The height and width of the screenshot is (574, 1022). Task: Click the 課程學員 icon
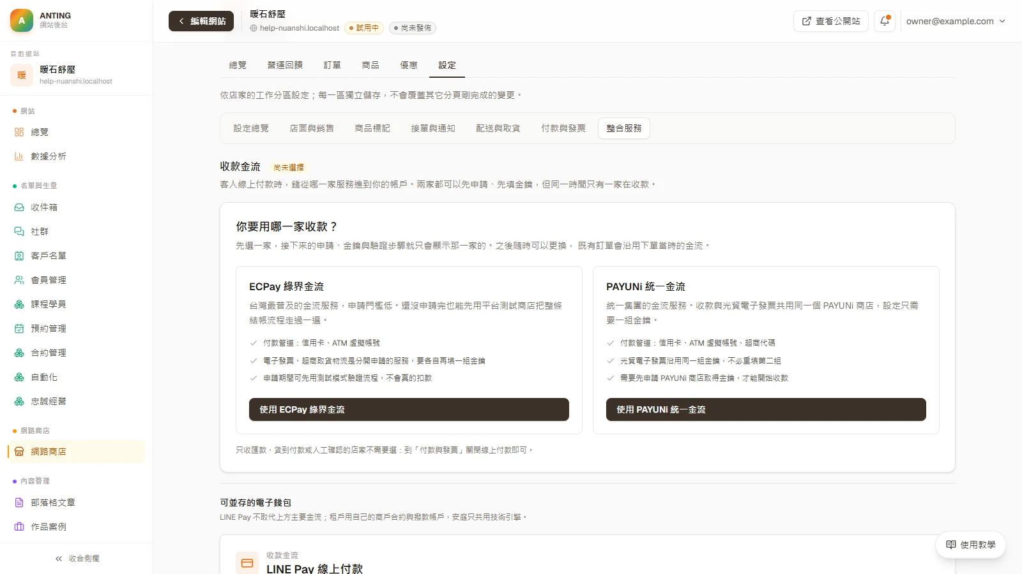coord(19,304)
